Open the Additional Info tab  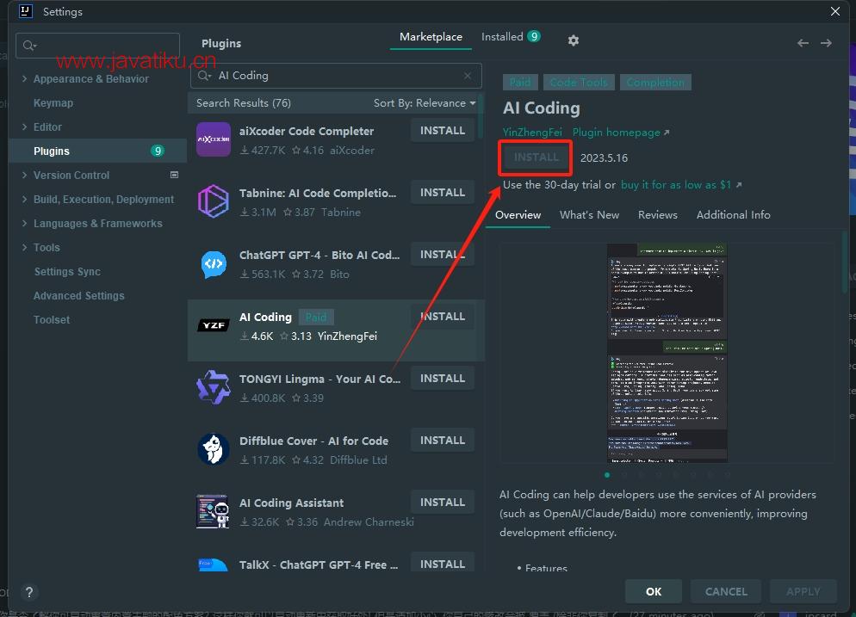click(x=733, y=215)
